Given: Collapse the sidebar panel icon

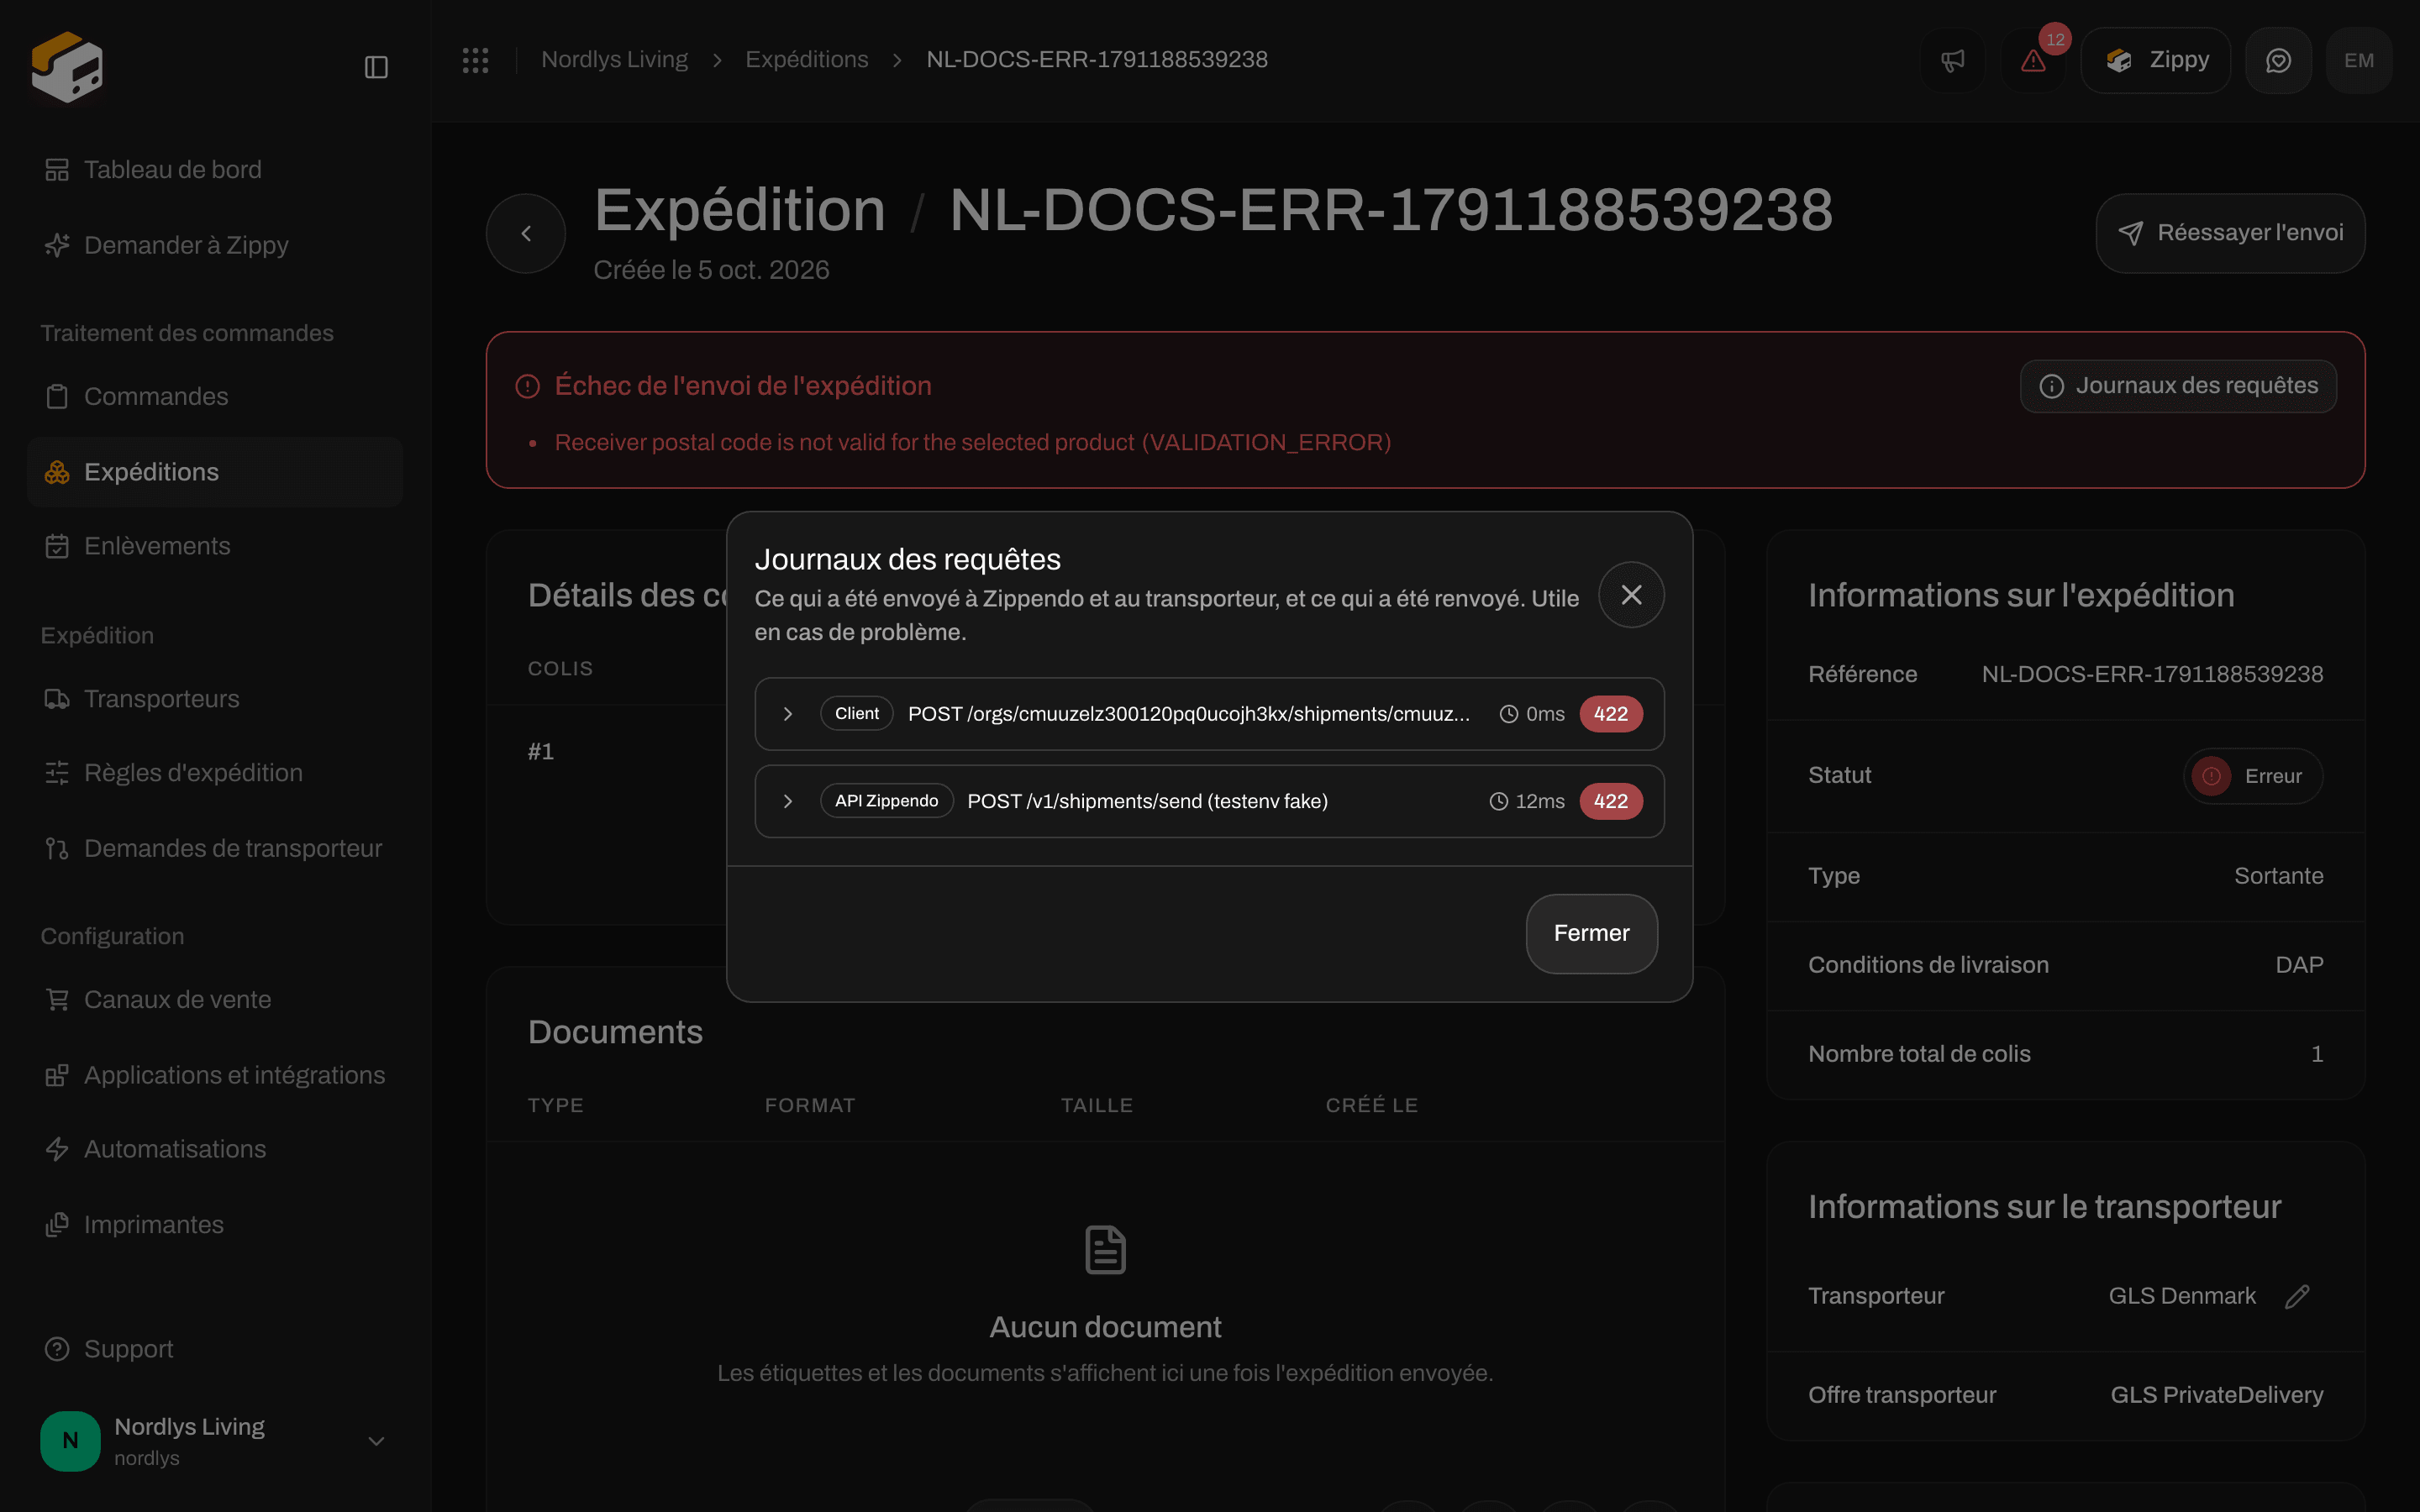Looking at the screenshot, I should coord(376,67).
